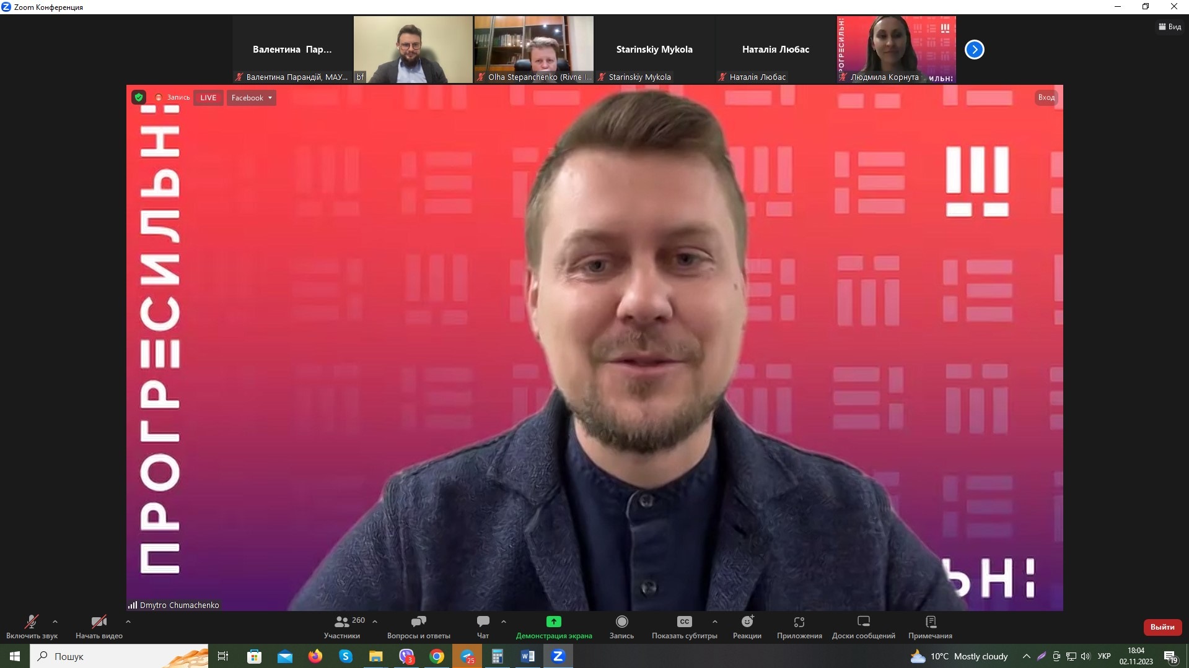Open the Q&A (Вопросы и ответы) panel
This screenshot has height=668, width=1189.
click(418, 626)
